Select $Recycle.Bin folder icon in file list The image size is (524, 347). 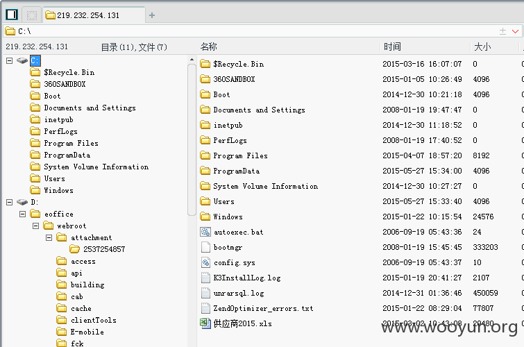point(205,64)
